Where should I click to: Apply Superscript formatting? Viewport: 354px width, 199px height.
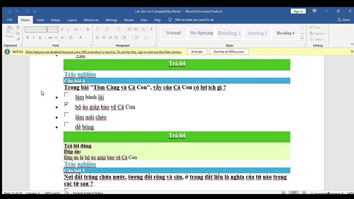(63, 38)
